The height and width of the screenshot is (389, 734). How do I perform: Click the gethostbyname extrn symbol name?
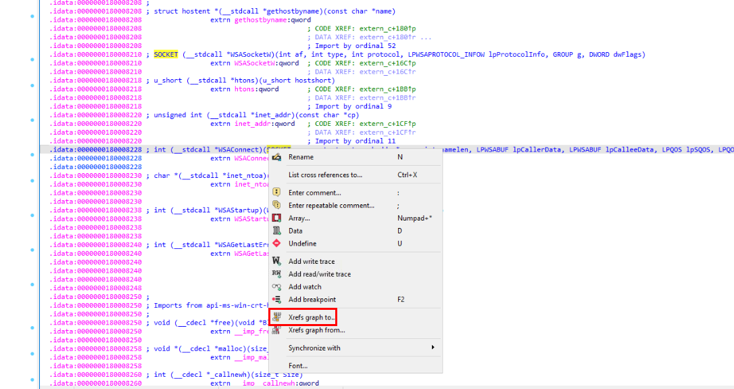click(x=261, y=20)
